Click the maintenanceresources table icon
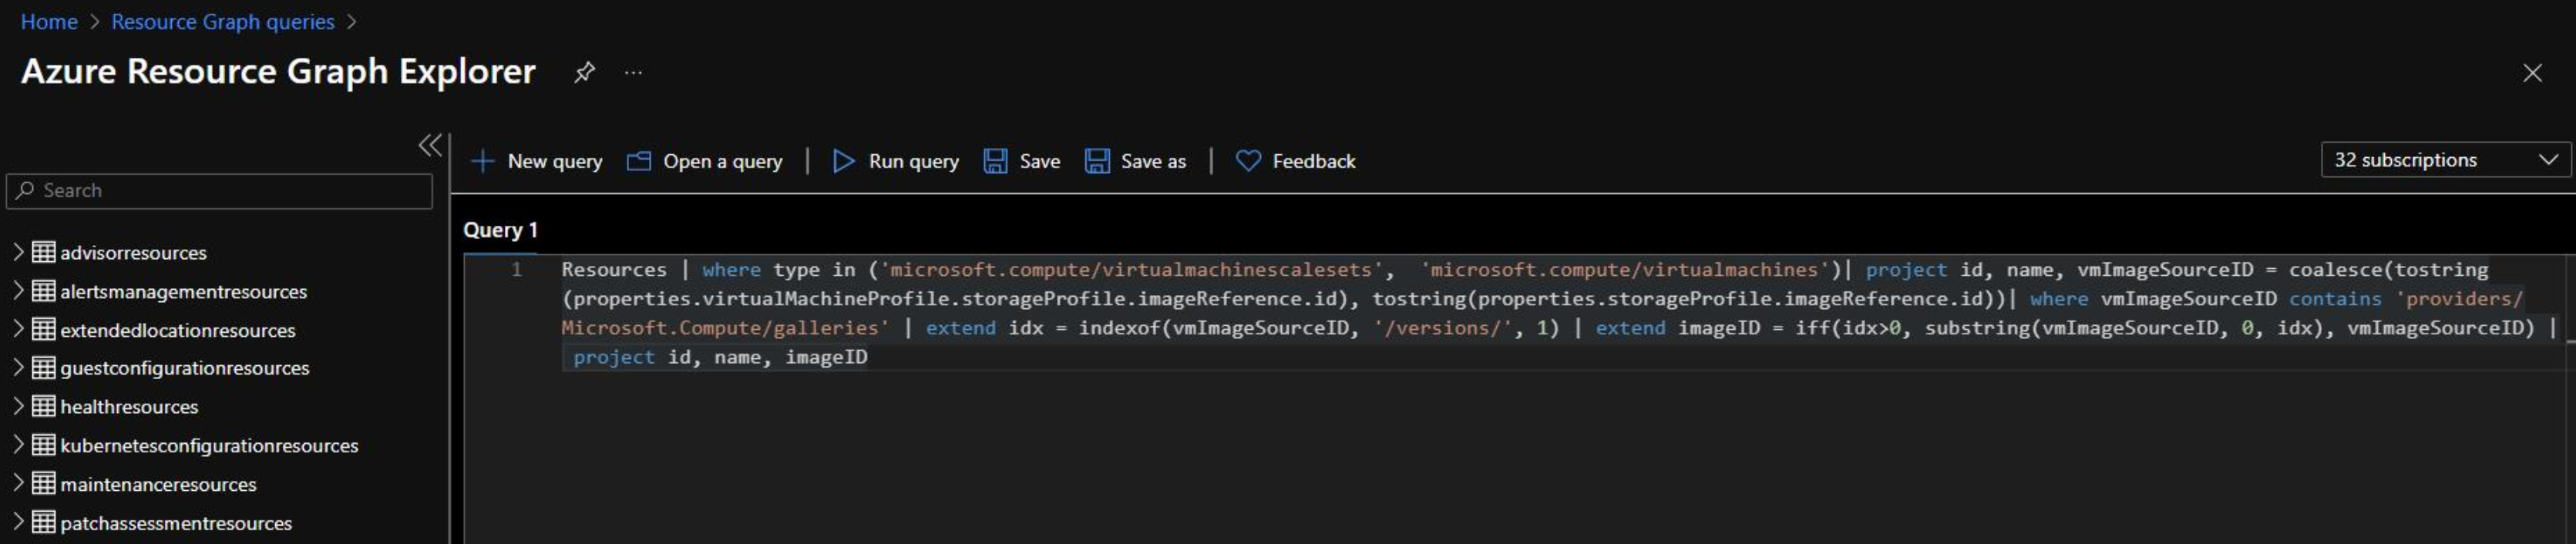2576x544 pixels. [43, 484]
